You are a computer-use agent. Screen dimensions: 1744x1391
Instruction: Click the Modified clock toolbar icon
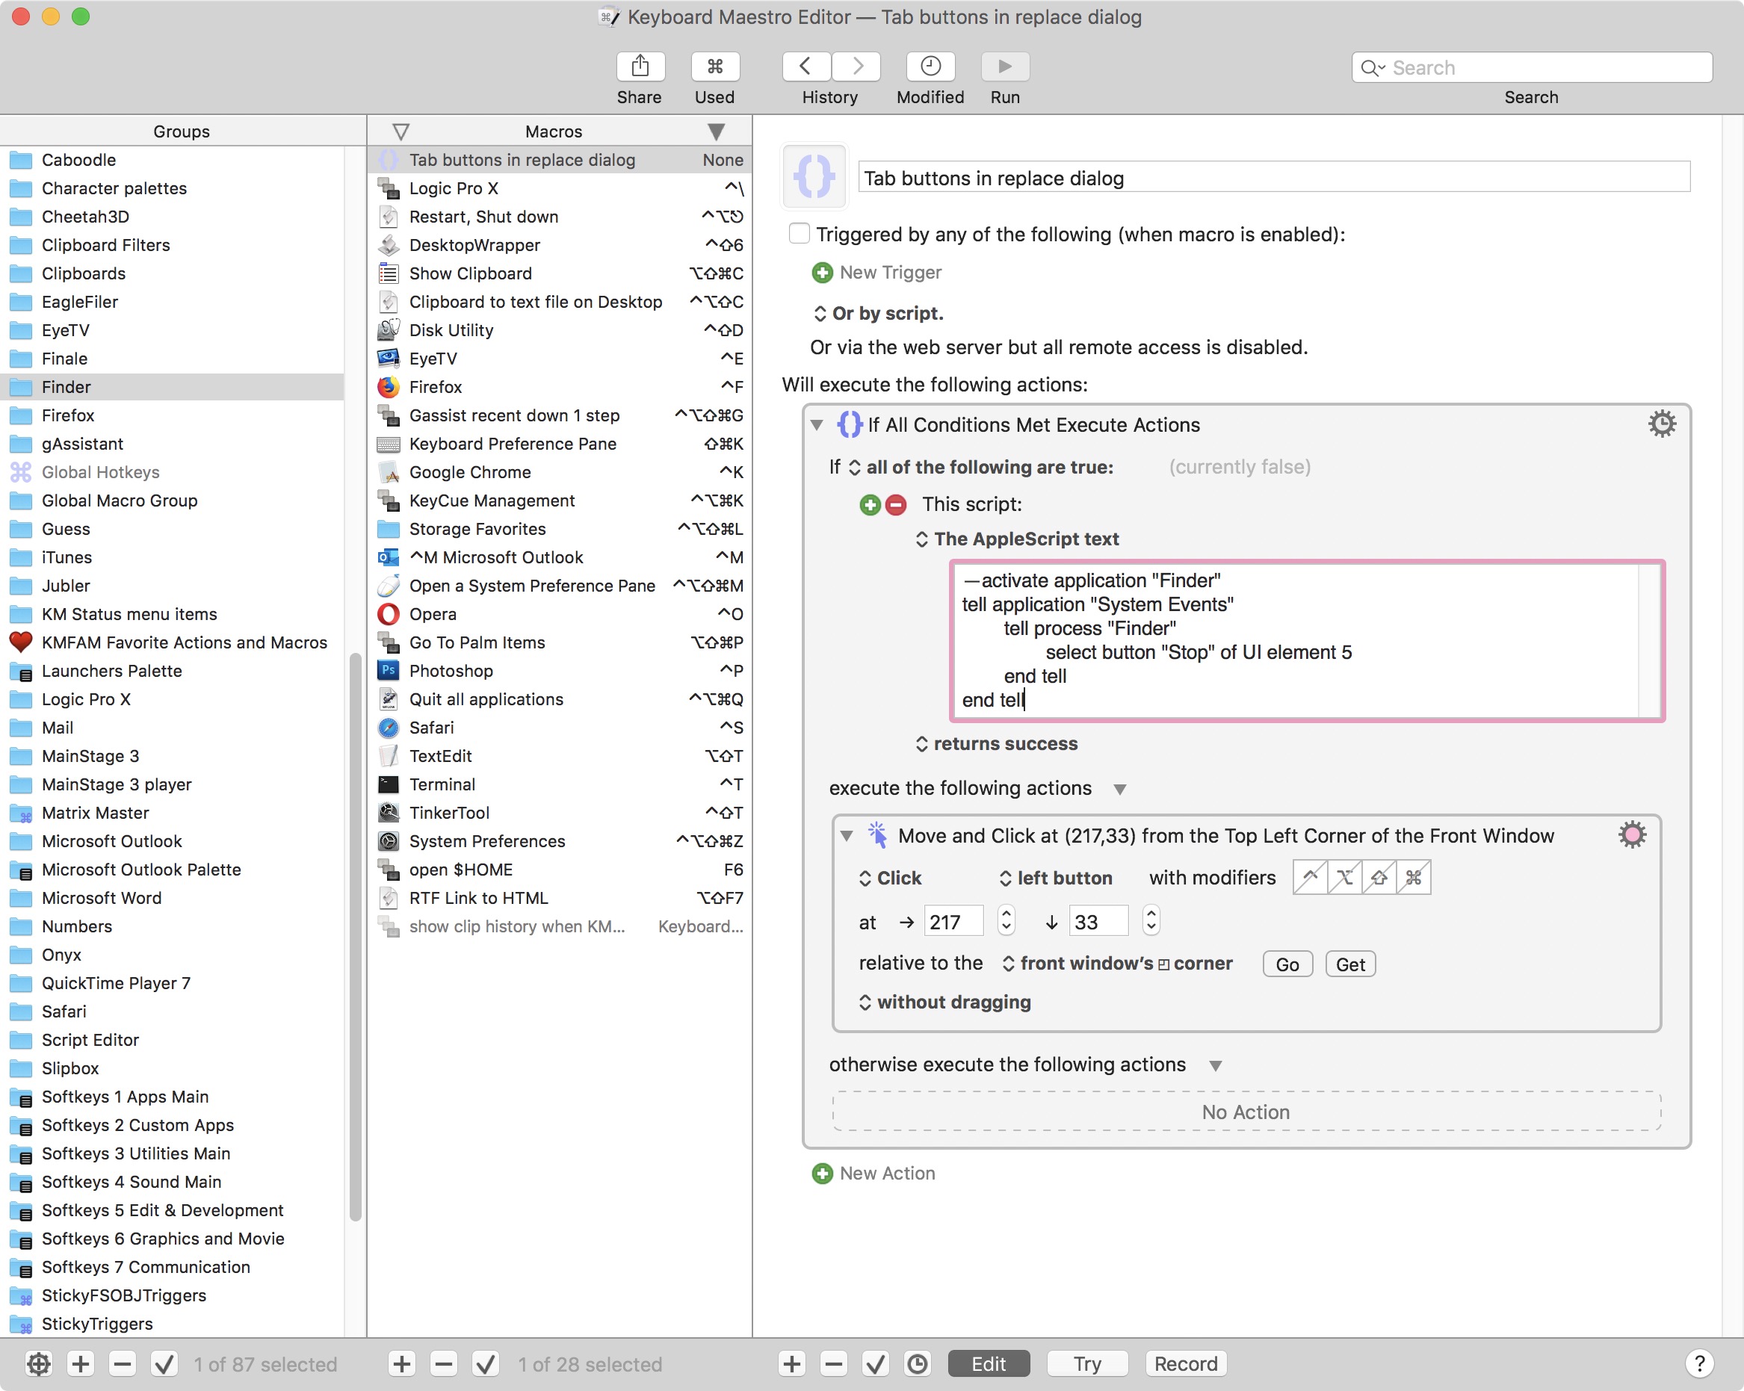[930, 66]
